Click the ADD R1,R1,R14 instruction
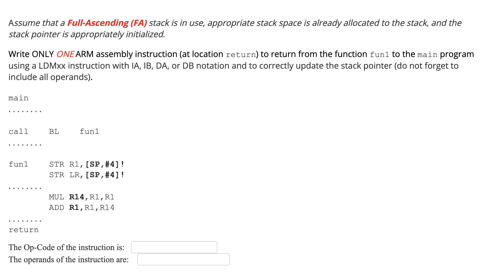Image resolution: width=490 pixels, height=272 pixels. 81,207
